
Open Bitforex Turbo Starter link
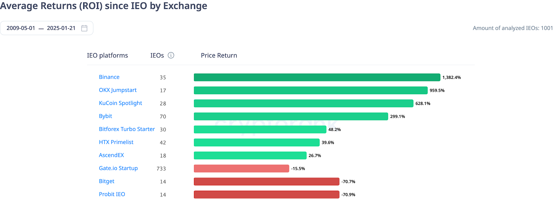[127, 129]
